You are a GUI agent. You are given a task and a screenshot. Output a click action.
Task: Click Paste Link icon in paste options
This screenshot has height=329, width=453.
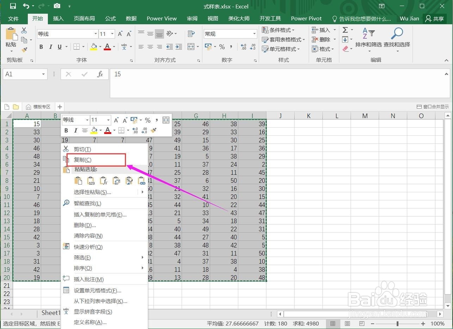tap(142, 181)
